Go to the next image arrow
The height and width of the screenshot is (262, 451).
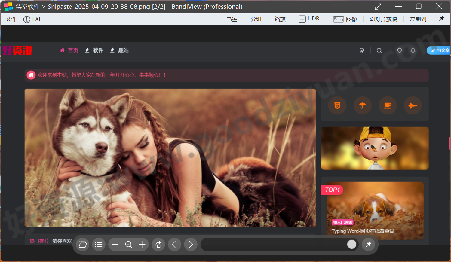point(191,245)
